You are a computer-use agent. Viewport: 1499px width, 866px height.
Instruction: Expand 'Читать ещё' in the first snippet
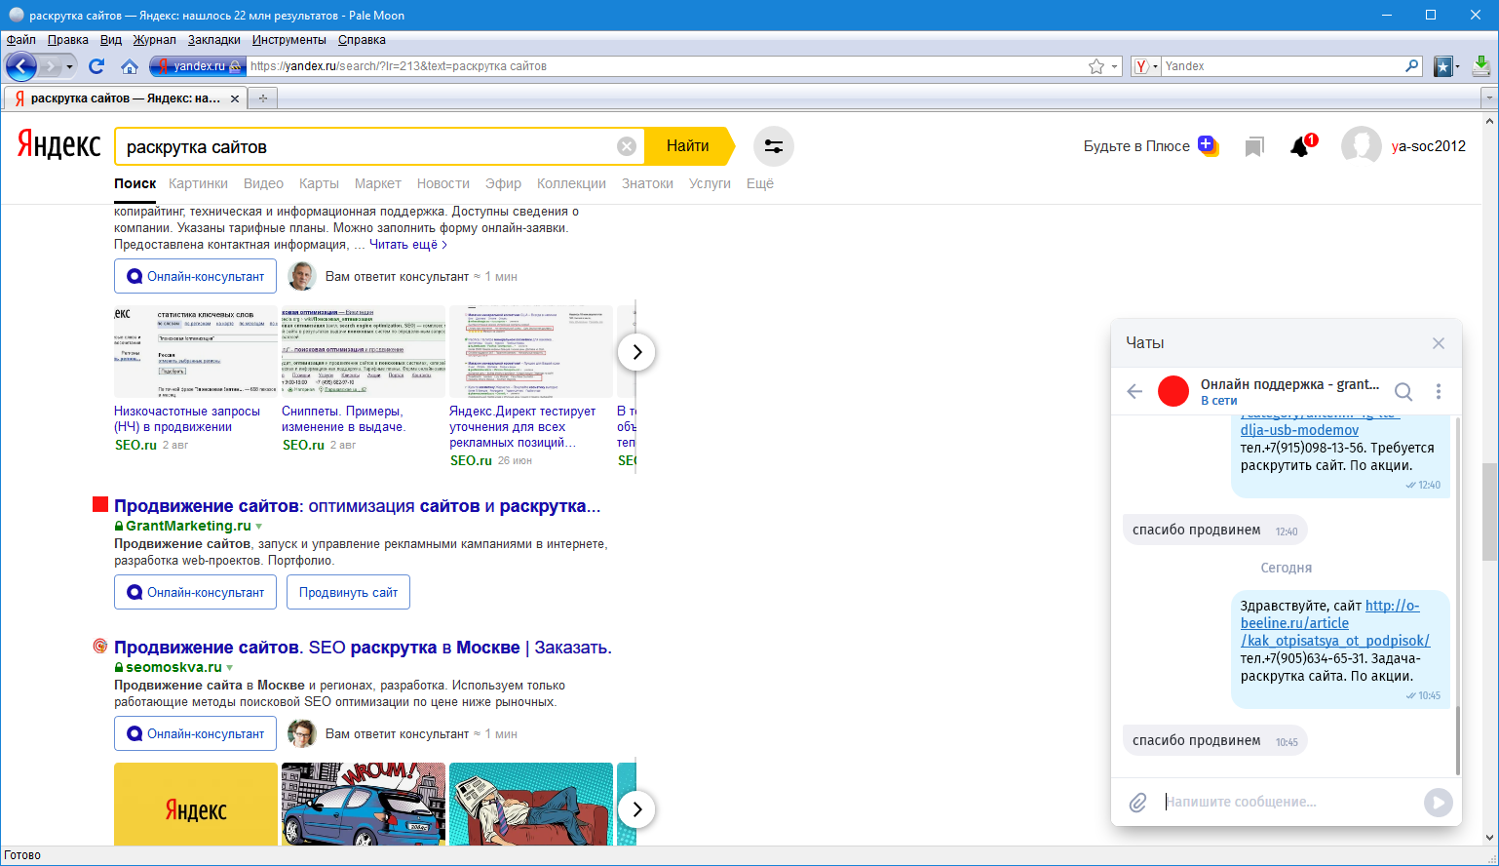408,245
